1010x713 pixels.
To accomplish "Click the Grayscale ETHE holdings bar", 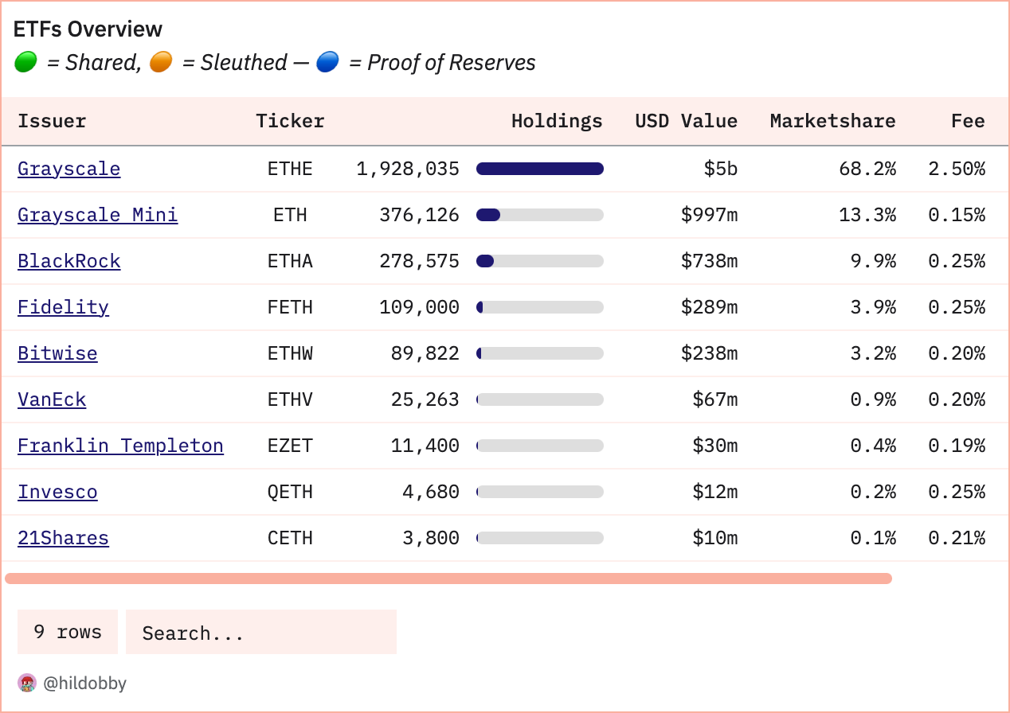I will 540,169.
